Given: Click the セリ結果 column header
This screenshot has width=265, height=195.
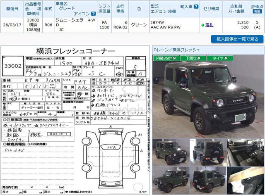Looking at the screenshot, I should (211, 9).
